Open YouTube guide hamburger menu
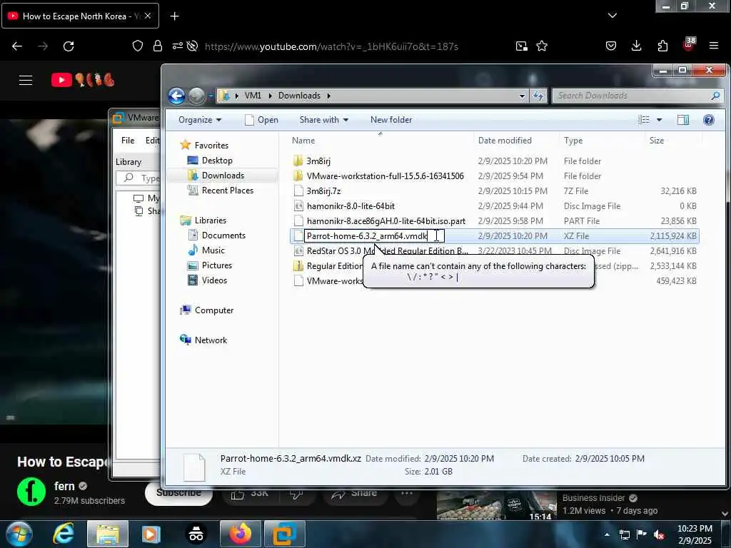This screenshot has width=731, height=548. click(26, 80)
